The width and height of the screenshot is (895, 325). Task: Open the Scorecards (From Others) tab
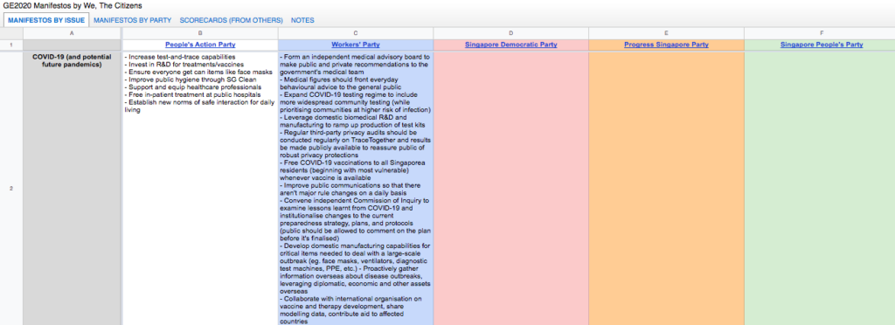click(x=231, y=20)
